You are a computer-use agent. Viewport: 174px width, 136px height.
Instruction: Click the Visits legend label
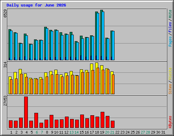point(170,74)
